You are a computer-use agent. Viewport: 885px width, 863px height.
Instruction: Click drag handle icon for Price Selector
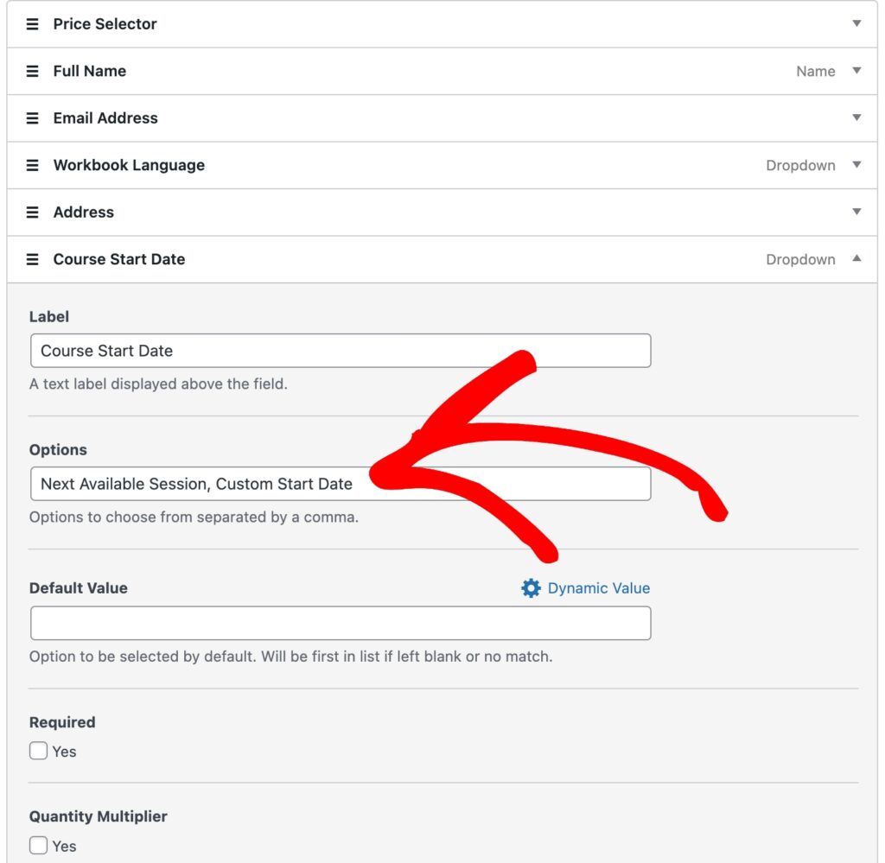coord(33,24)
